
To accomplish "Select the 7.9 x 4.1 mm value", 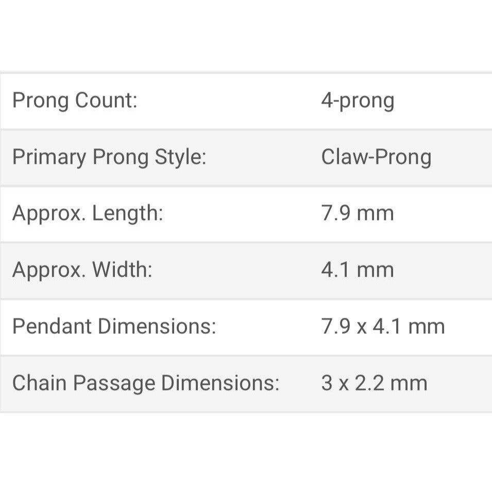I will 383,327.
